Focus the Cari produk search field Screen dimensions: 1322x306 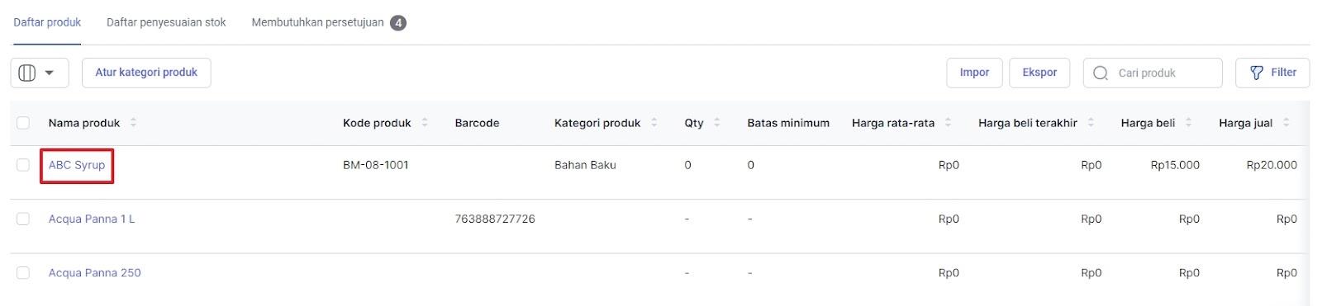tap(1153, 73)
